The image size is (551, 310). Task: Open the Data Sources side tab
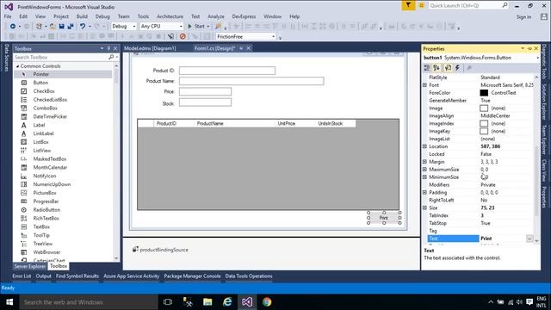6,58
